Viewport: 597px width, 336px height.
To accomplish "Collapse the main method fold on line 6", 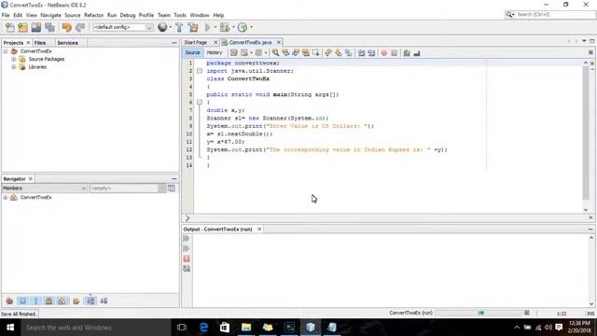I will tap(200, 102).
